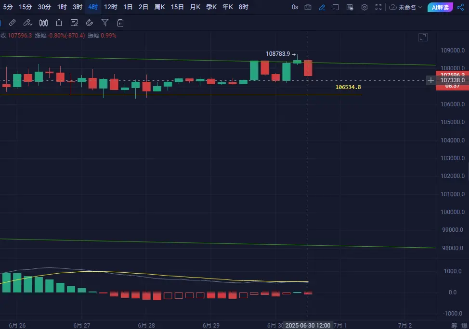Switch to 月K monthly candles
Image resolution: width=469 pixels, height=329 pixels.
pyautogui.click(x=195, y=7)
